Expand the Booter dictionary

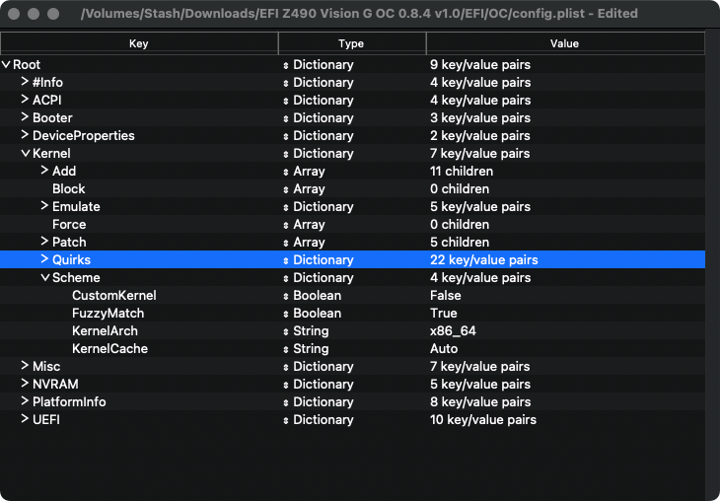(x=25, y=117)
